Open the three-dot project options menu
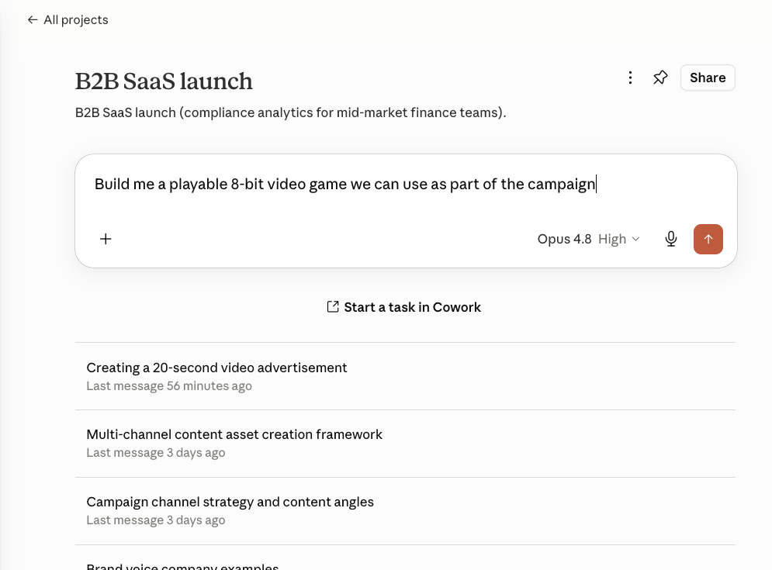Screen dimensions: 772x570 pos(630,78)
